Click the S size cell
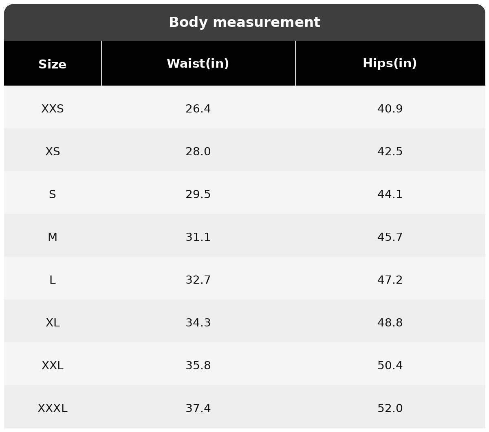This screenshot has width=489, height=432. coord(53,194)
